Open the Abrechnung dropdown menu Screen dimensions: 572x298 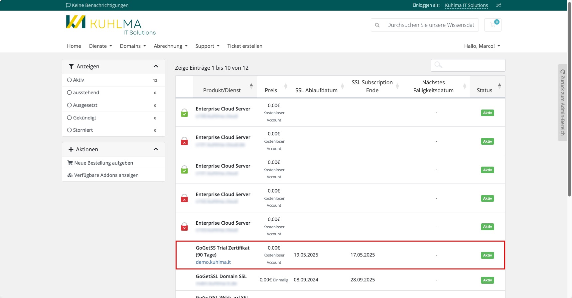(171, 46)
